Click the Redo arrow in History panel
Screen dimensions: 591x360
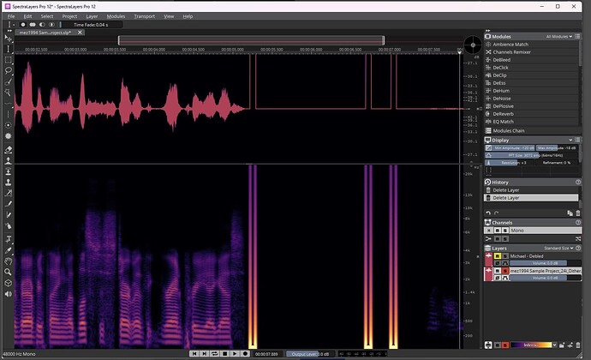[497, 213]
